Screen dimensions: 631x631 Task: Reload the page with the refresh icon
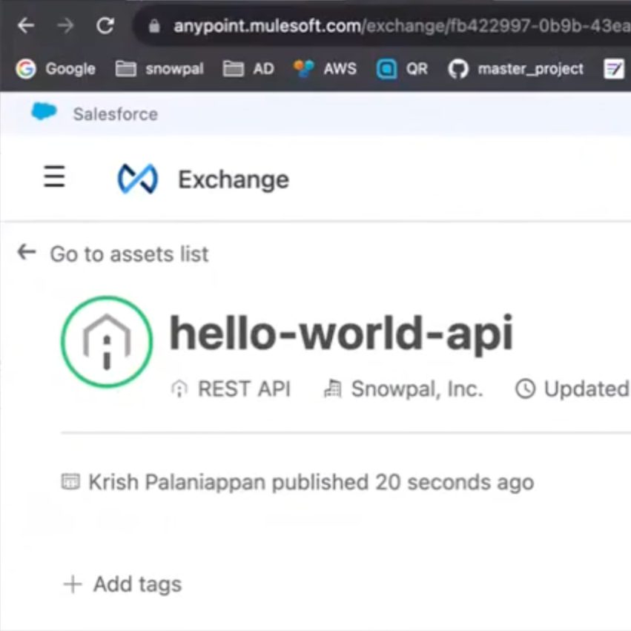[105, 26]
